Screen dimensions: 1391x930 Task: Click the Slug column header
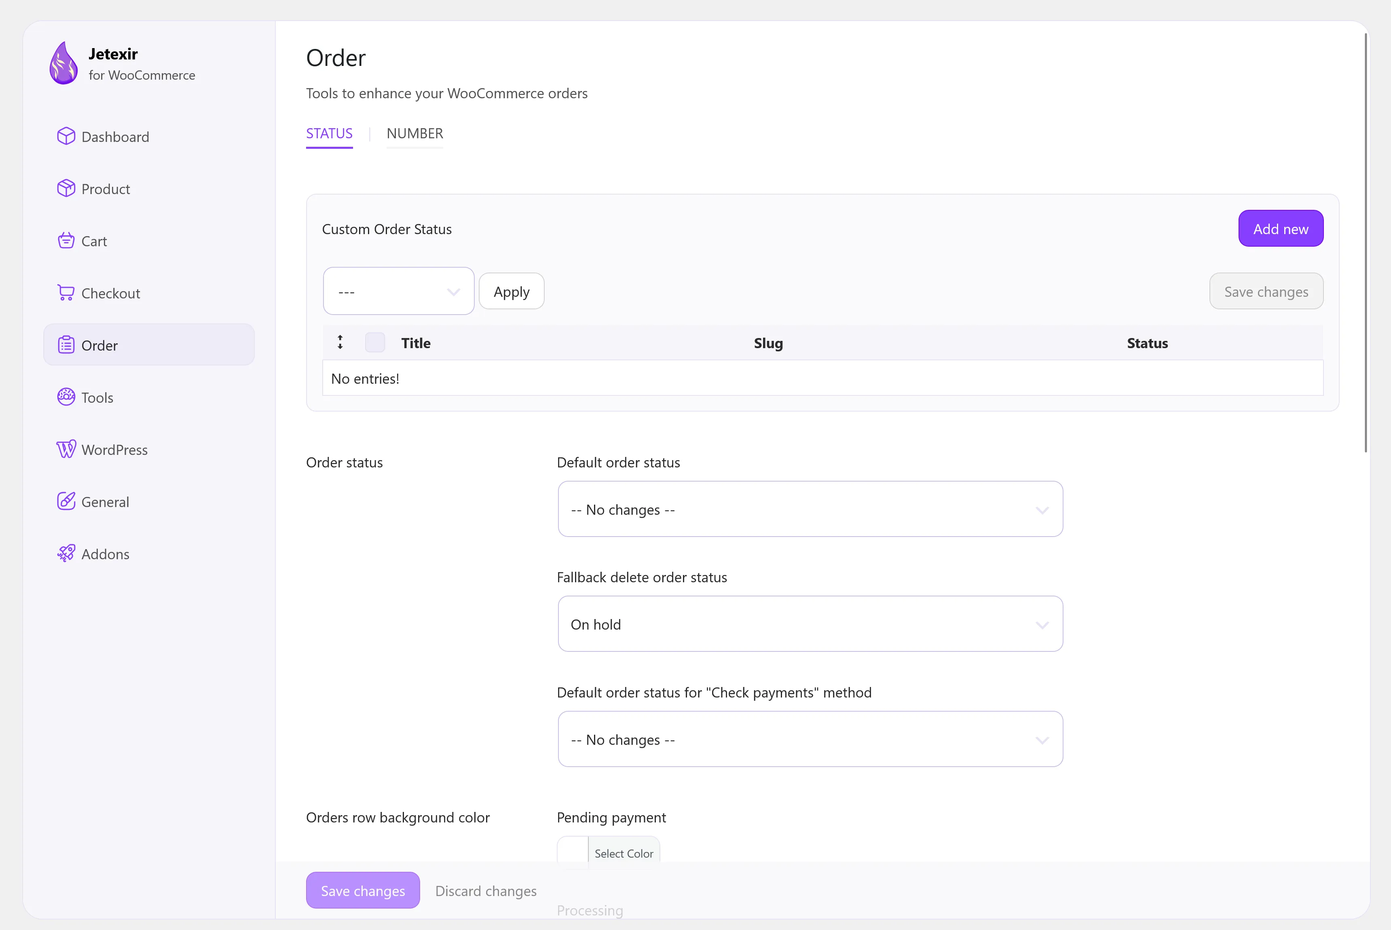click(768, 343)
